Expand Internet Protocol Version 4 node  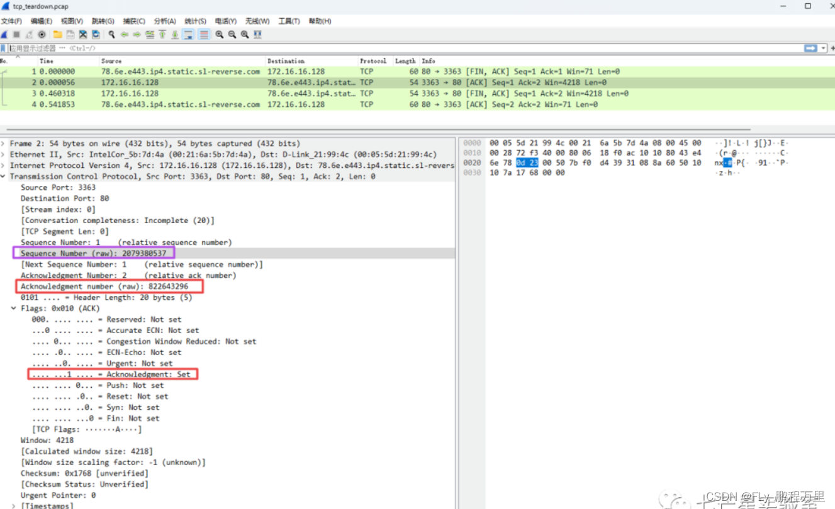4,165
